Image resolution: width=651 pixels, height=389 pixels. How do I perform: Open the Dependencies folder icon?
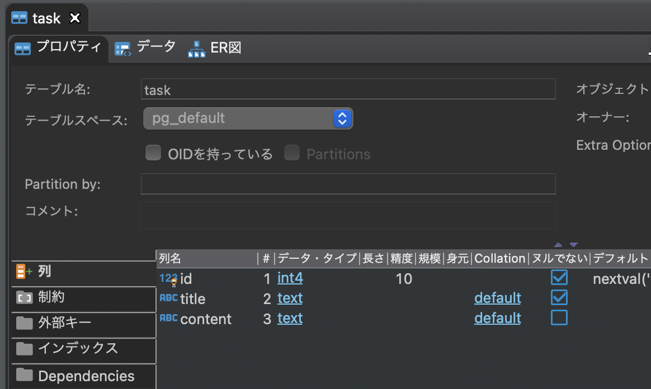tap(25, 376)
